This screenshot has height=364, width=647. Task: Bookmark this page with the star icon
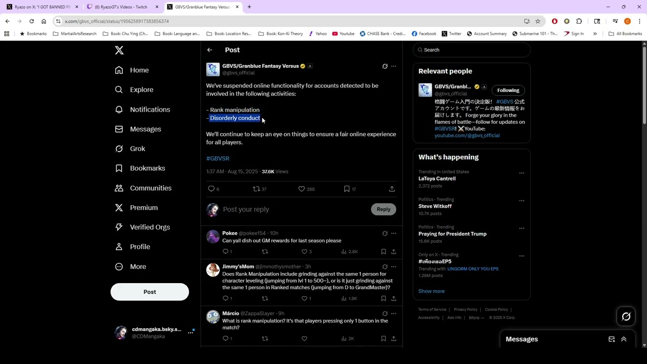point(538,21)
